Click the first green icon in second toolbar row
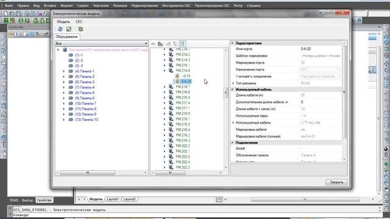 point(5,21)
